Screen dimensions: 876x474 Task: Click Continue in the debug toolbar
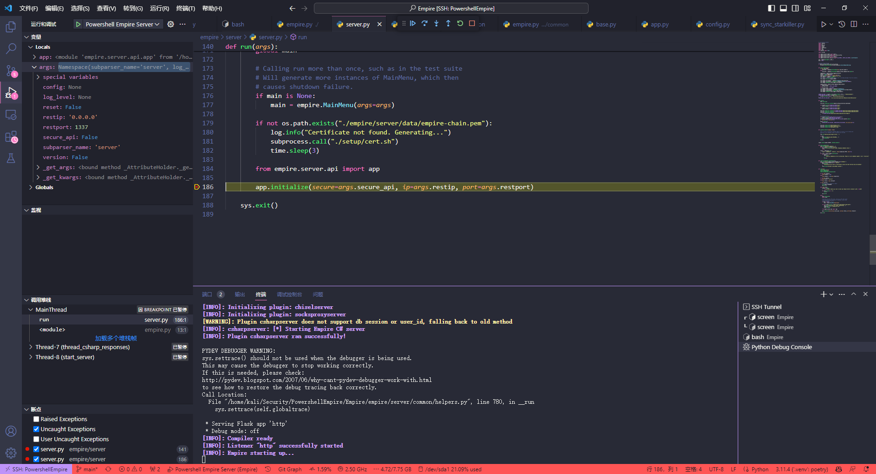(412, 24)
